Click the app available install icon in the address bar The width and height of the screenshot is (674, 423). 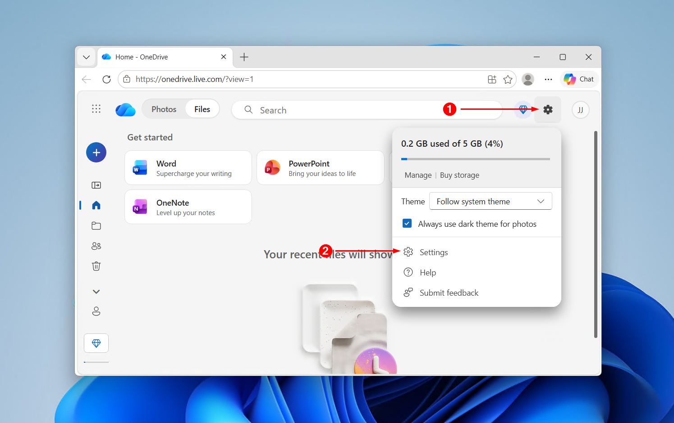pos(492,79)
